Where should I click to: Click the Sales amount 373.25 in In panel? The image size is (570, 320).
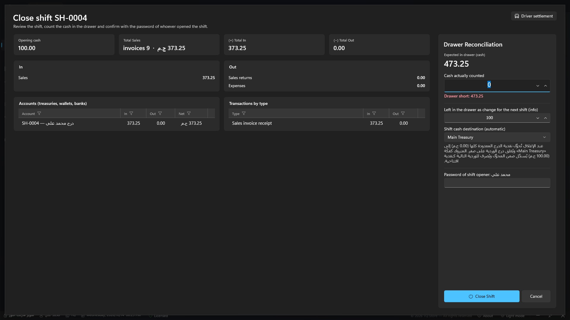(208, 78)
